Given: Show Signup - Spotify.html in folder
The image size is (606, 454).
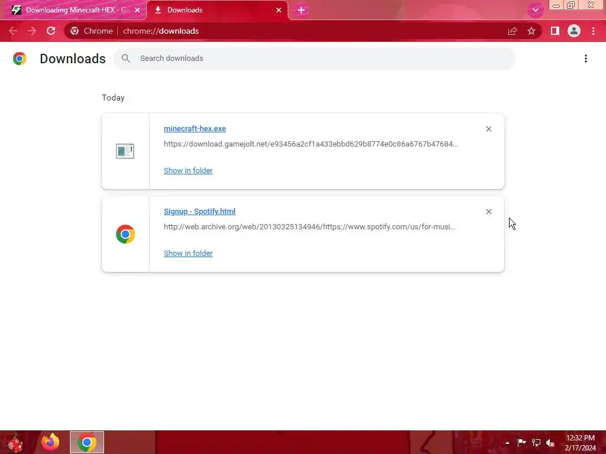Looking at the screenshot, I should pyautogui.click(x=188, y=253).
